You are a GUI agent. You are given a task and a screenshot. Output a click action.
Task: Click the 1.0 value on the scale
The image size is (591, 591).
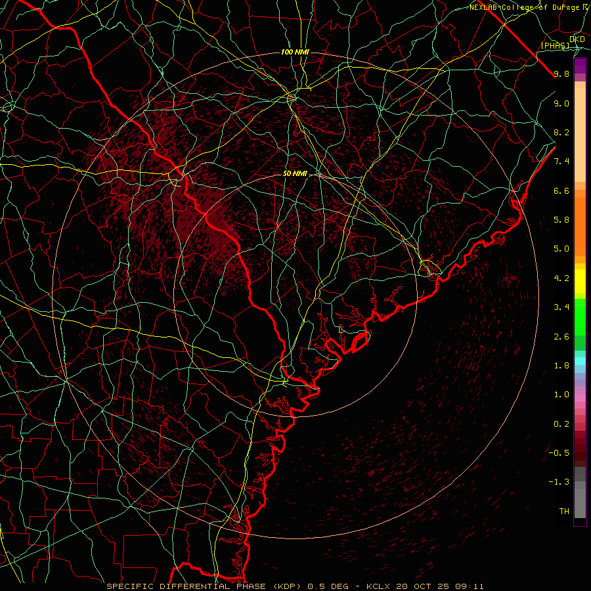pos(561,395)
